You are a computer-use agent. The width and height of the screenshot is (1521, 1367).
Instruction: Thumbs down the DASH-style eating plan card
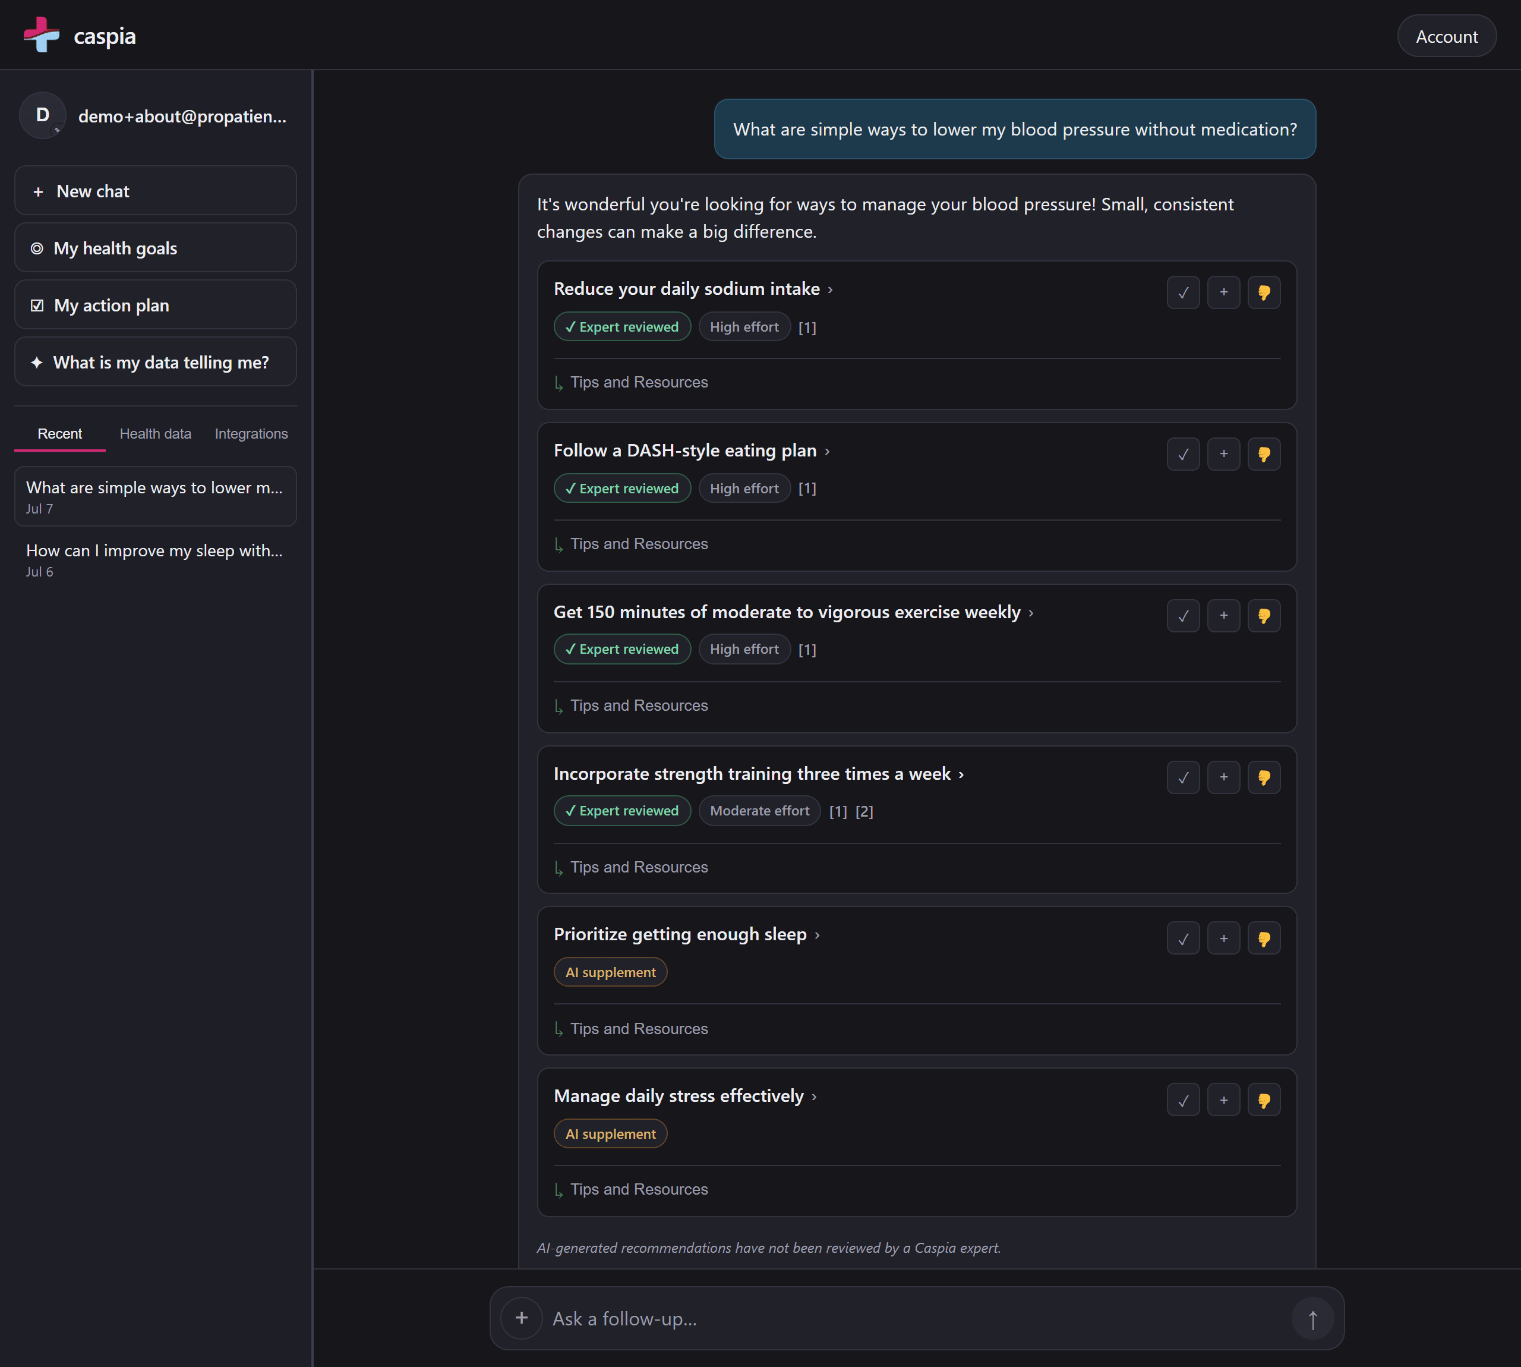point(1264,453)
